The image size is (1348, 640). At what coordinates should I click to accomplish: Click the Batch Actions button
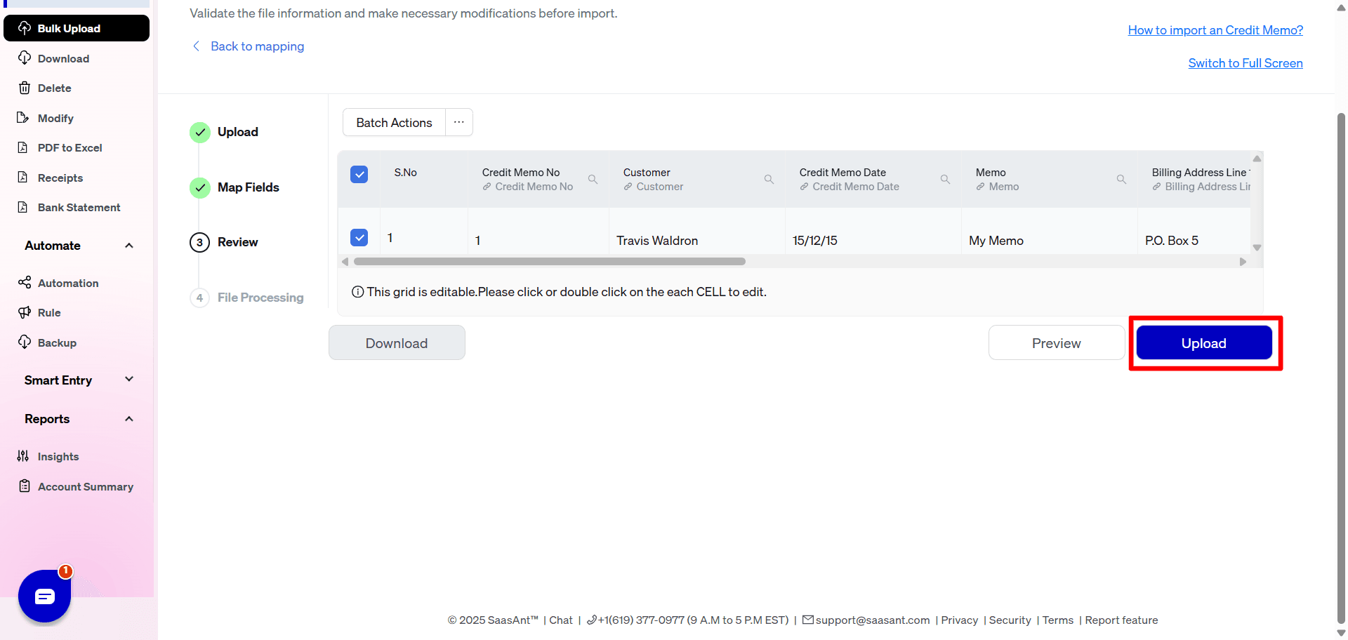pos(394,122)
